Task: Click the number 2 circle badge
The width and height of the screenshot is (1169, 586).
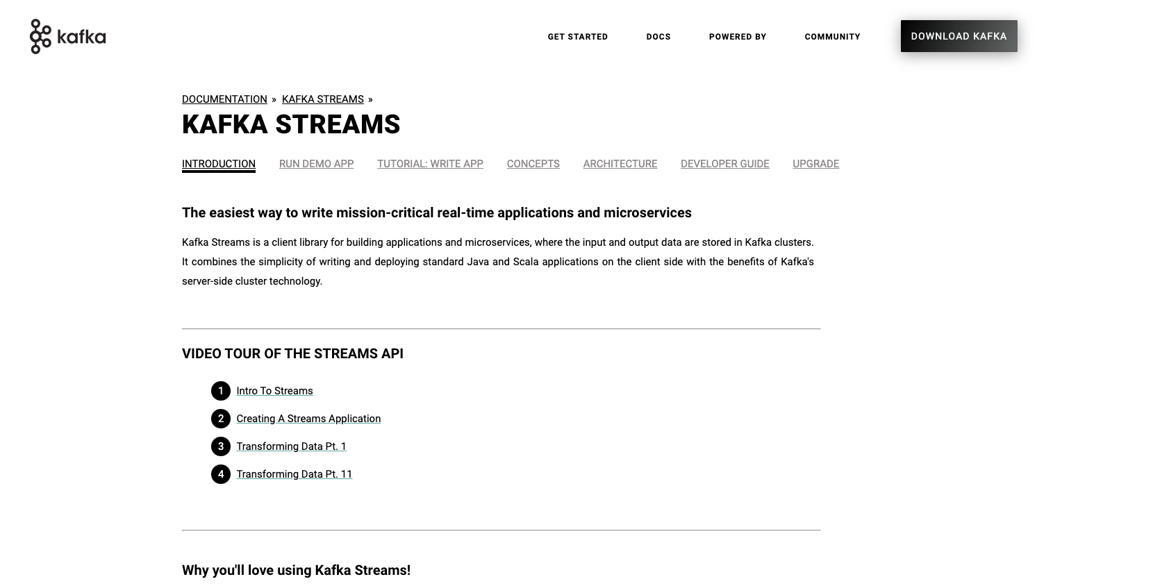Action: (221, 419)
